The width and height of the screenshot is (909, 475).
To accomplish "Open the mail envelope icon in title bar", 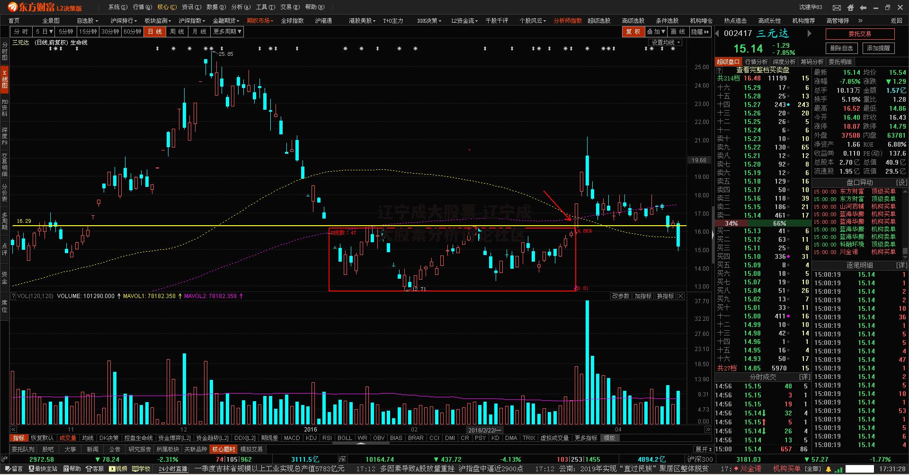I will click(x=837, y=8).
